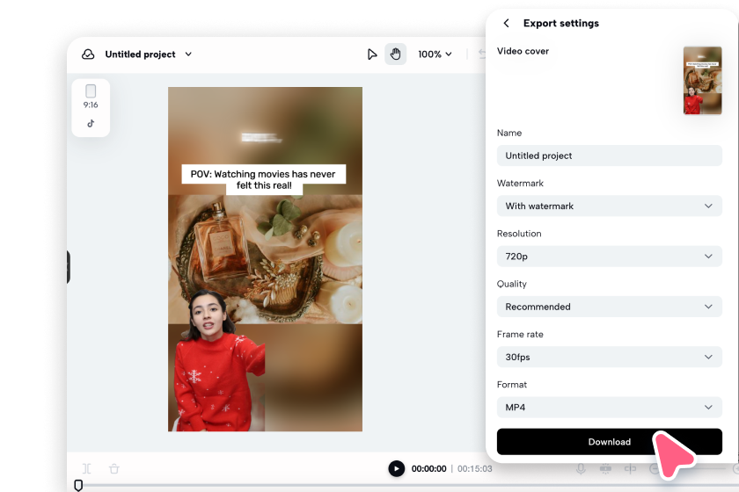
Task: Click the Export settings heading
Action: 561,23
